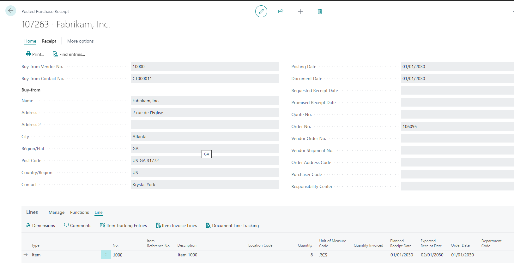Click the Contact field Krystal York
The width and height of the screenshot is (514, 263).
coord(205,184)
